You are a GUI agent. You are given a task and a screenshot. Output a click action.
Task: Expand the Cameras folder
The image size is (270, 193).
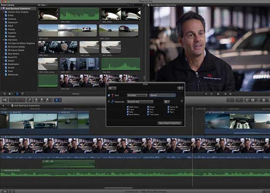3,19
